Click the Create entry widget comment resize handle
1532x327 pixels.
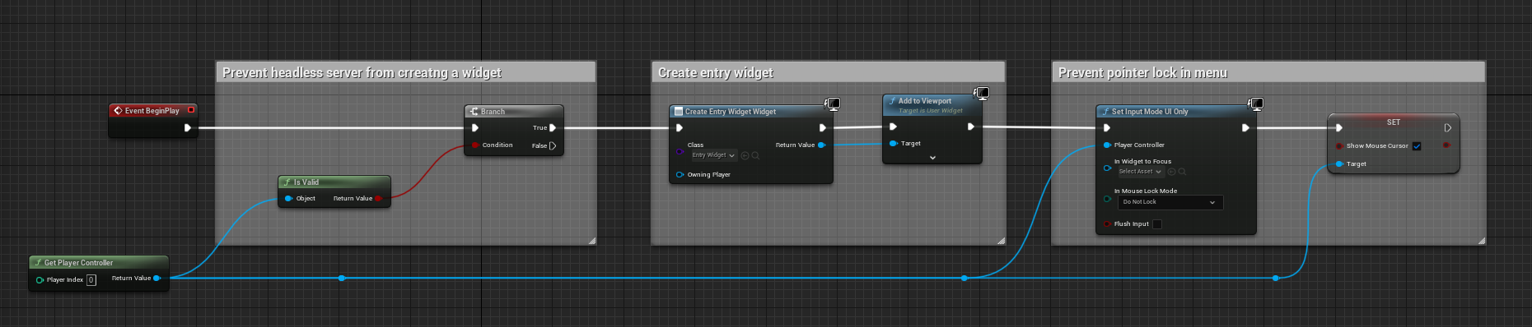tap(1001, 241)
